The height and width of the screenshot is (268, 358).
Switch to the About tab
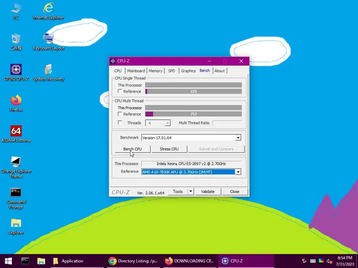point(220,71)
